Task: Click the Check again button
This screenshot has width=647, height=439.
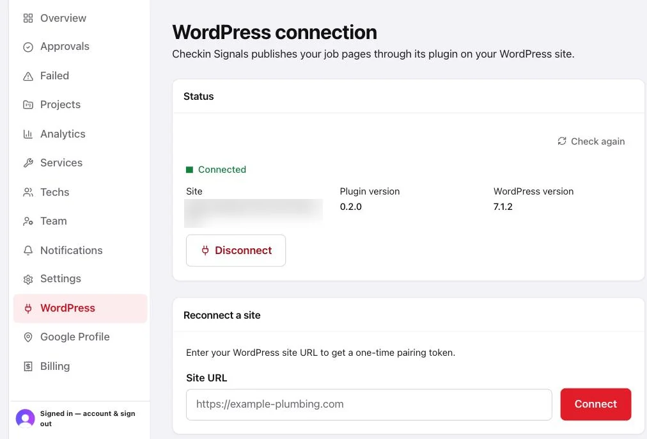Action: [591, 141]
